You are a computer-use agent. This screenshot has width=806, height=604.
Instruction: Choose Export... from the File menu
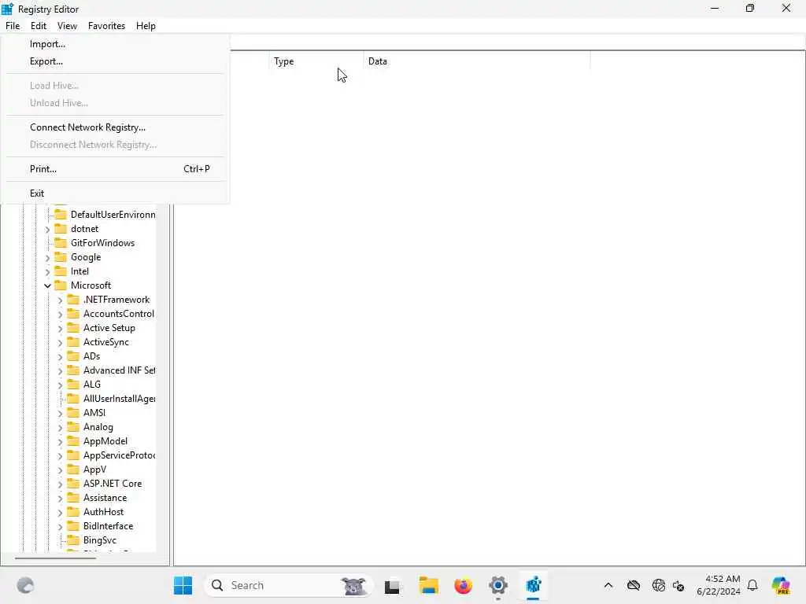[115, 61]
